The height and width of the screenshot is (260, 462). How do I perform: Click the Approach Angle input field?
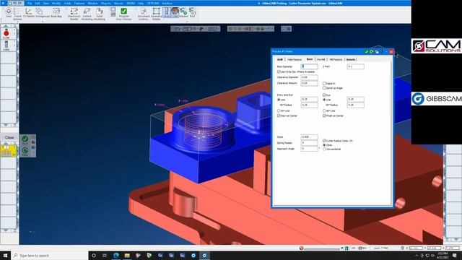(310, 149)
